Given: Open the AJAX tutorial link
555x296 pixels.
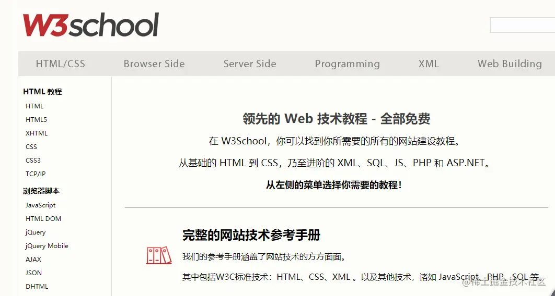Looking at the screenshot, I should click(x=33, y=260).
